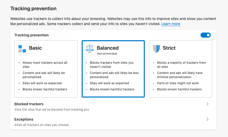Turn off the Tracking prevention switch

coord(205,35)
